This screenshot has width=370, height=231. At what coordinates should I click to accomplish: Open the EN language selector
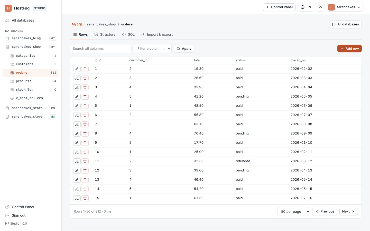pos(306,7)
